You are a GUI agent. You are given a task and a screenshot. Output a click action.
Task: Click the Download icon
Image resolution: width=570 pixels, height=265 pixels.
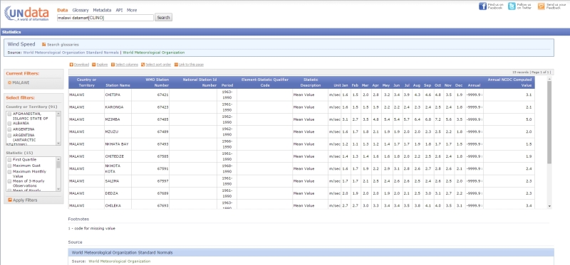point(71,65)
